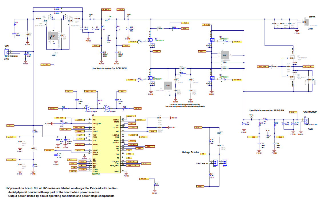Select the "Voltage Divider" heading text
This screenshot has width=322, height=208.
click(190, 152)
